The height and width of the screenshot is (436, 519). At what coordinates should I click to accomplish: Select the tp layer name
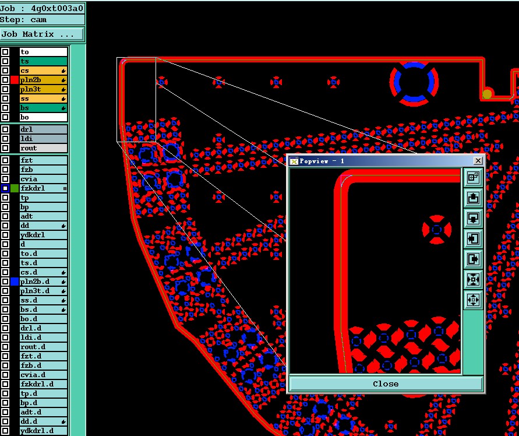click(43, 198)
